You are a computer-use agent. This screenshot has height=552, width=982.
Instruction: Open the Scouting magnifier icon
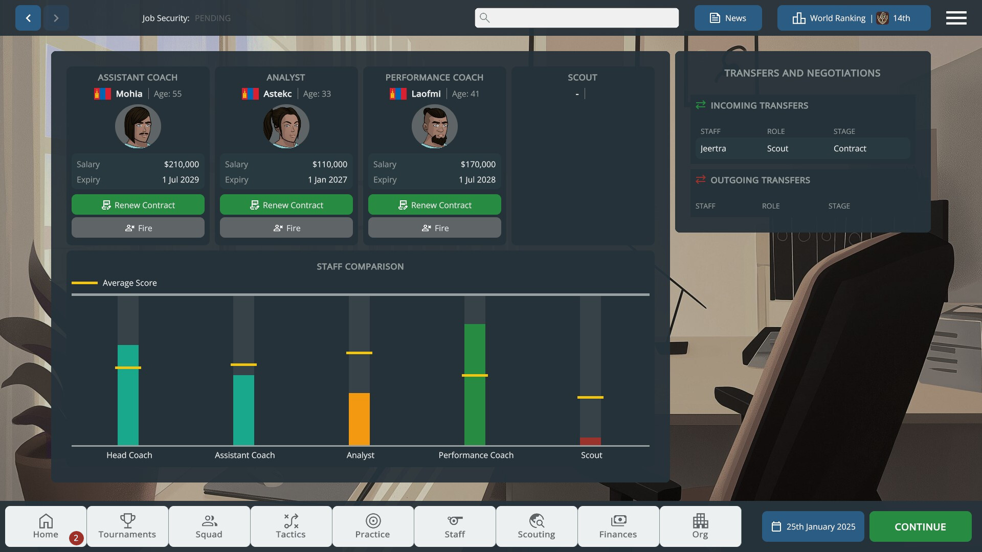pos(536,526)
